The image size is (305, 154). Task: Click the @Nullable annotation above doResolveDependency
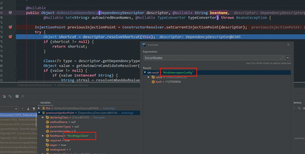(x=36, y=8)
